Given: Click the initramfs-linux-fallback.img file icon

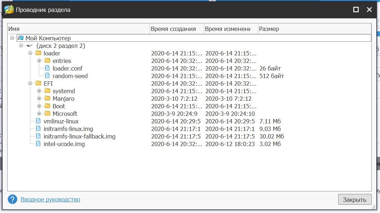Looking at the screenshot, I should pos(38,136).
